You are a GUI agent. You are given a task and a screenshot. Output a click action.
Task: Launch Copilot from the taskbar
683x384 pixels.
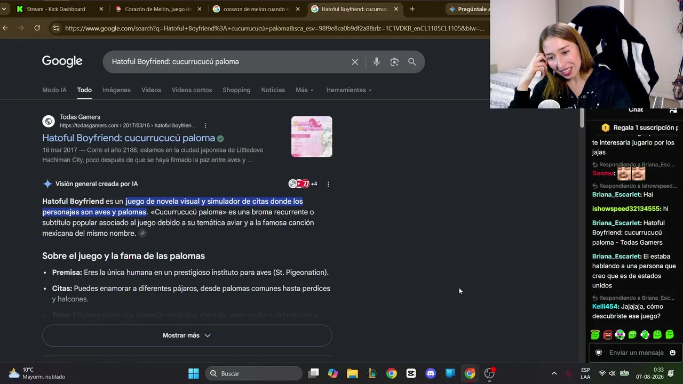tap(333, 373)
